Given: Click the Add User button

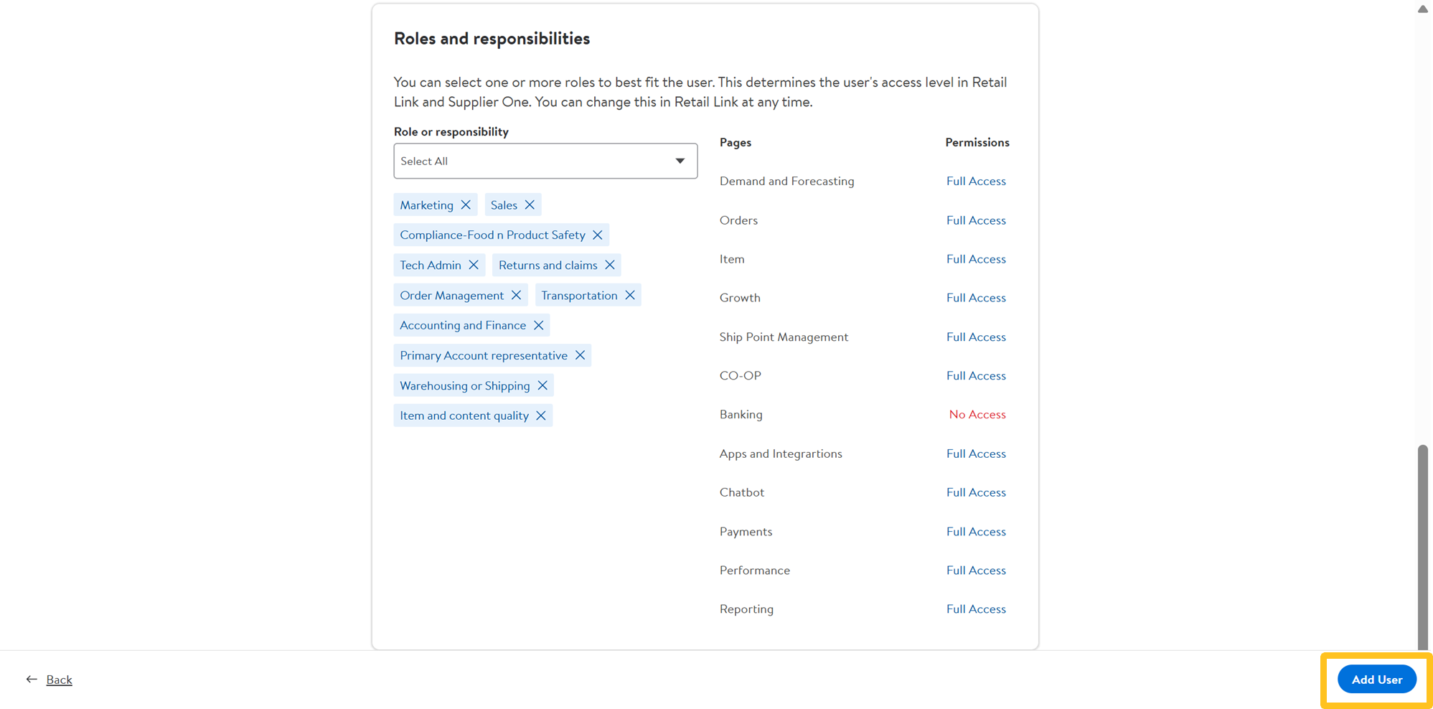Looking at the screenshot, I should tap(1376, 680).
